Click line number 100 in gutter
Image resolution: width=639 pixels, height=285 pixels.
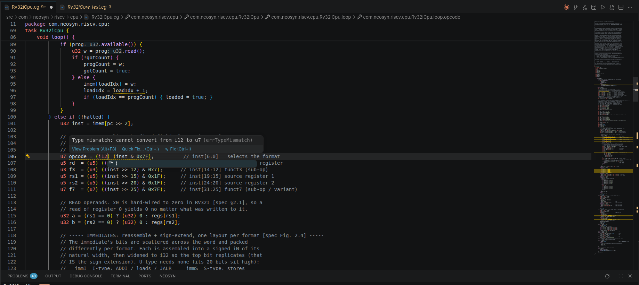(11, 117)
